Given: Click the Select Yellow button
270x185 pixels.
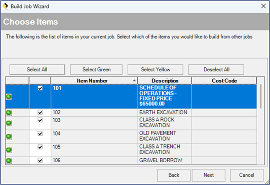Looking at the screenshot, I should (x=156, y=70).
